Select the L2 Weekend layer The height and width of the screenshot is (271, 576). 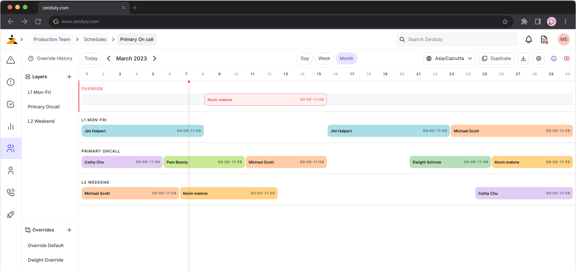pyautogui.click(x=41, y=121)
